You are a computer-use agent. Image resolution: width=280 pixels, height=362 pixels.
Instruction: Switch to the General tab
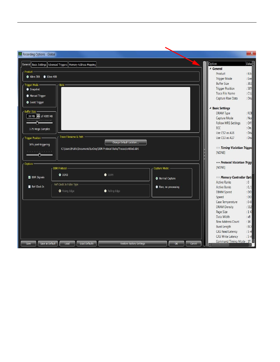click(26, 64)
